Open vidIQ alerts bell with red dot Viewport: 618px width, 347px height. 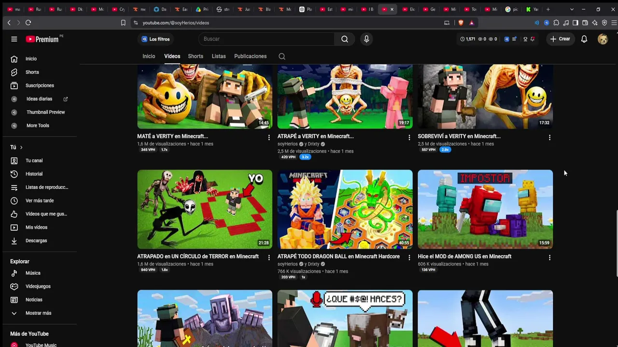533,39
